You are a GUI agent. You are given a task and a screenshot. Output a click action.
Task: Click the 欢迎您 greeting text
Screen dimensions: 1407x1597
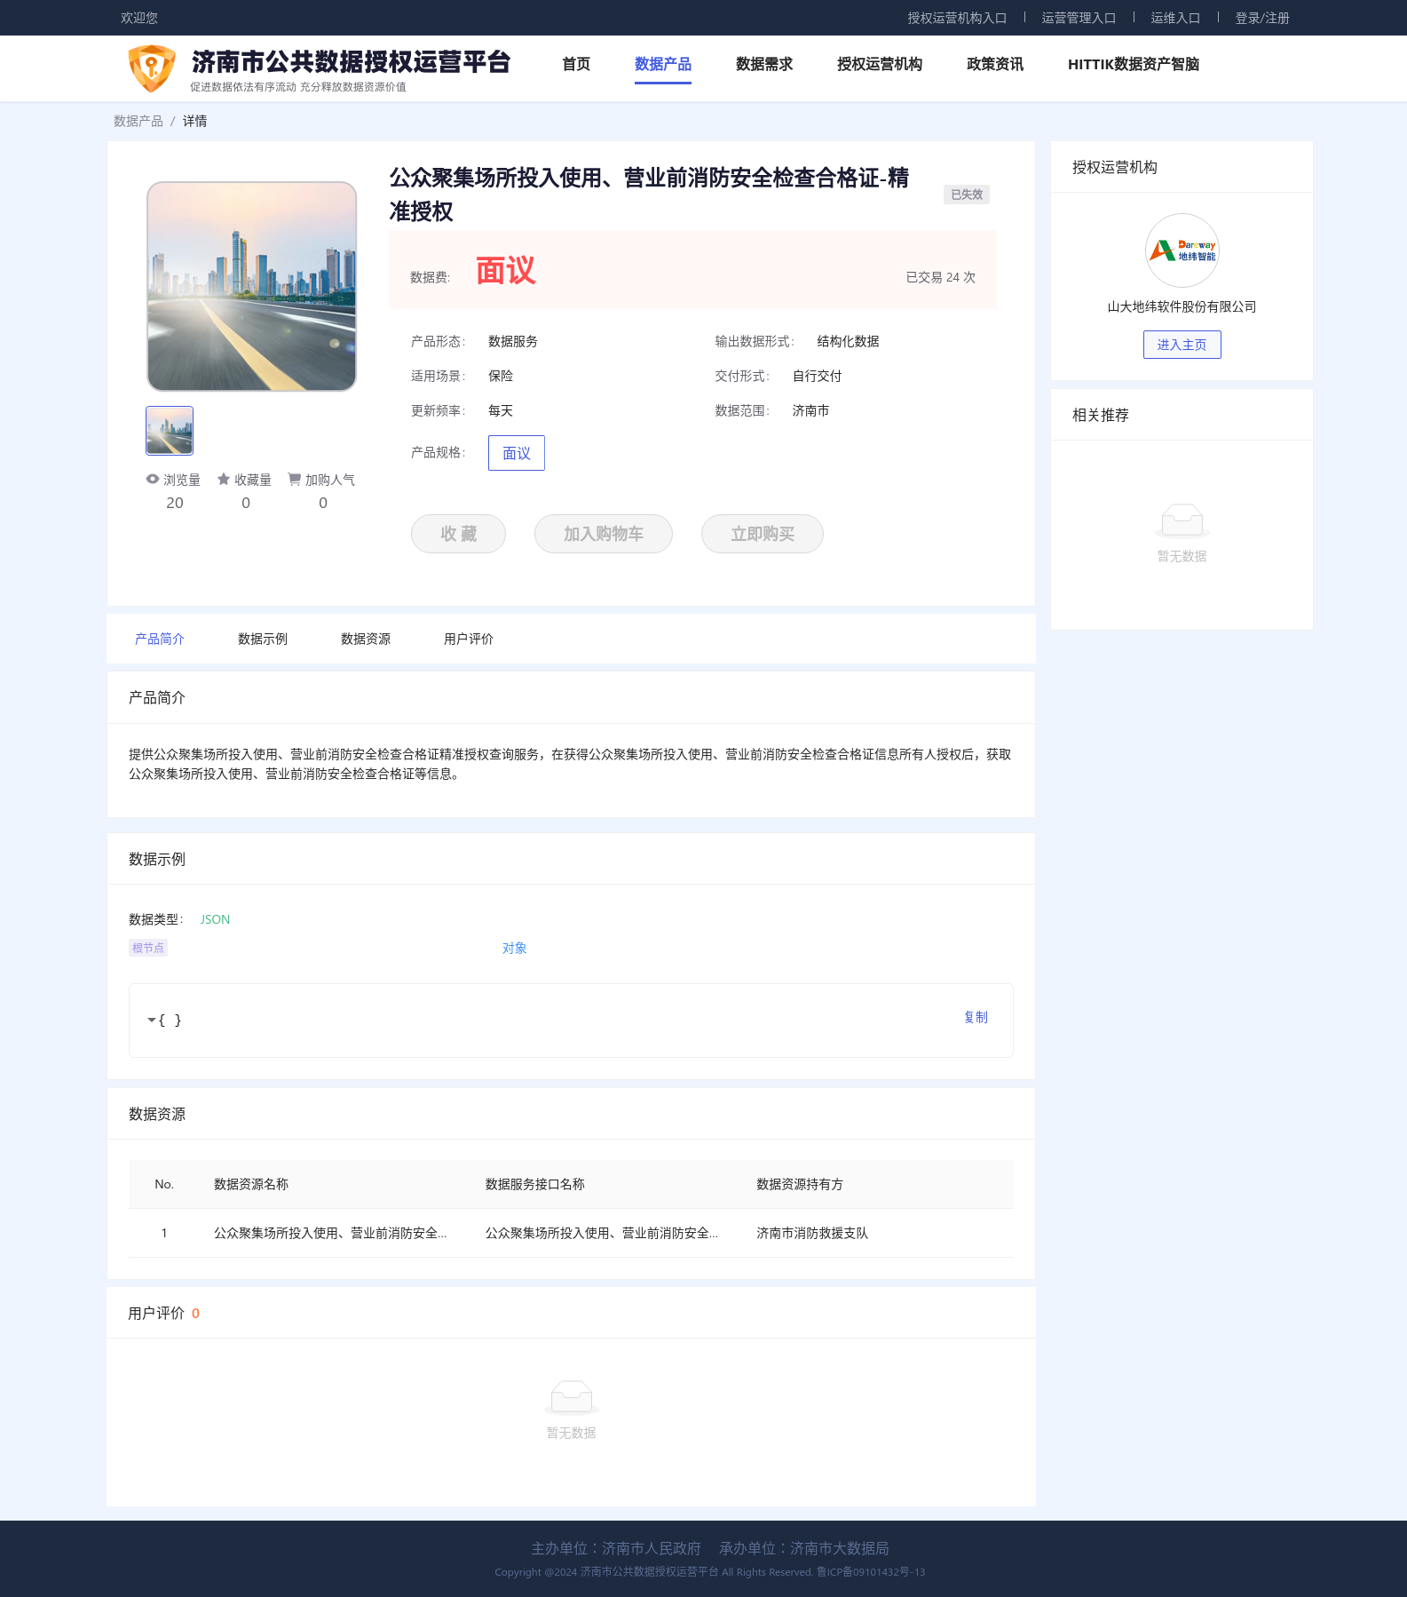click(139, 18)
